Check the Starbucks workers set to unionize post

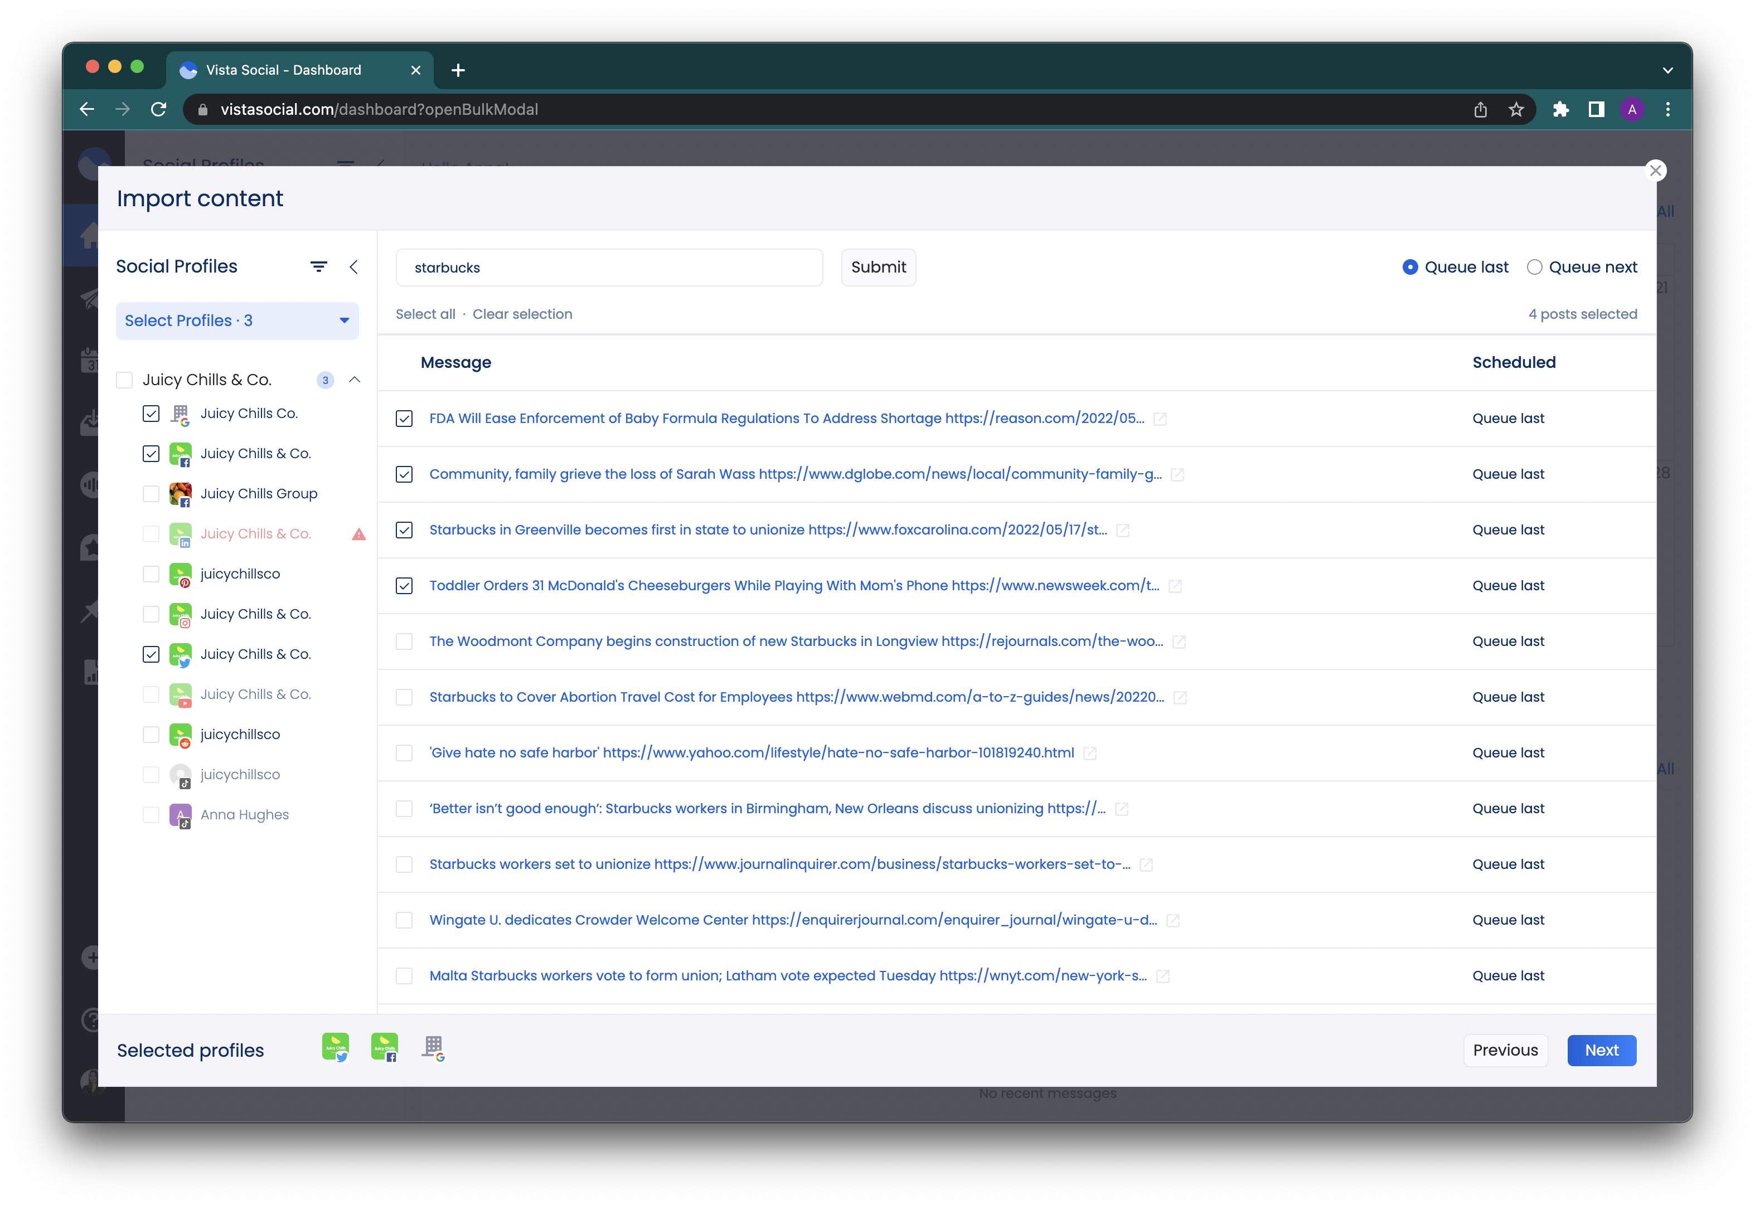(x=404, y=865)
